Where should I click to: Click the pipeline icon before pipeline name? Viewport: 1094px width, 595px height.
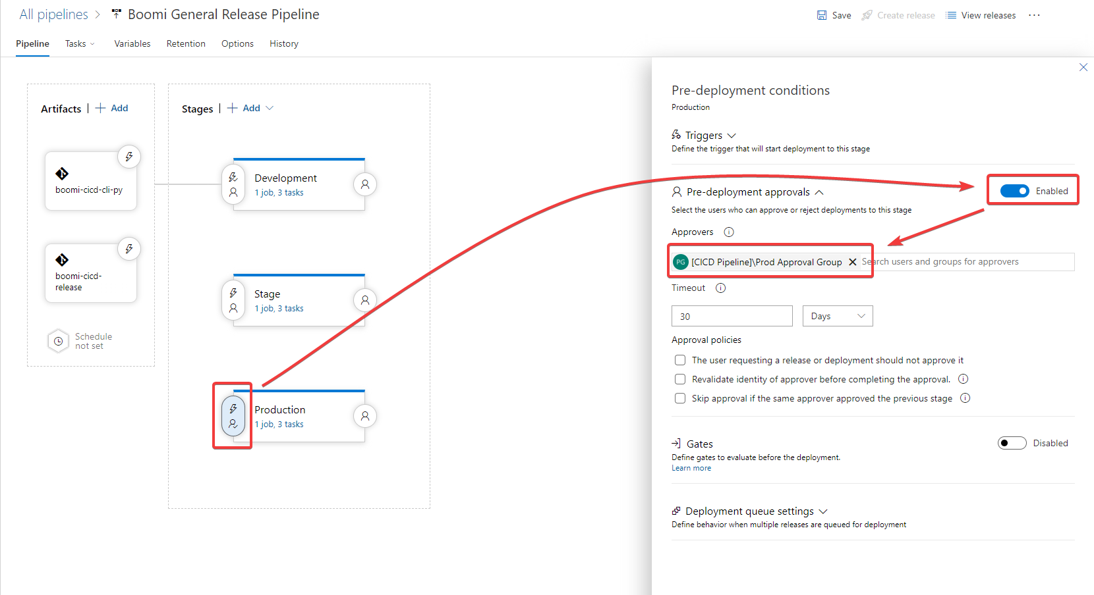(117, 14)
